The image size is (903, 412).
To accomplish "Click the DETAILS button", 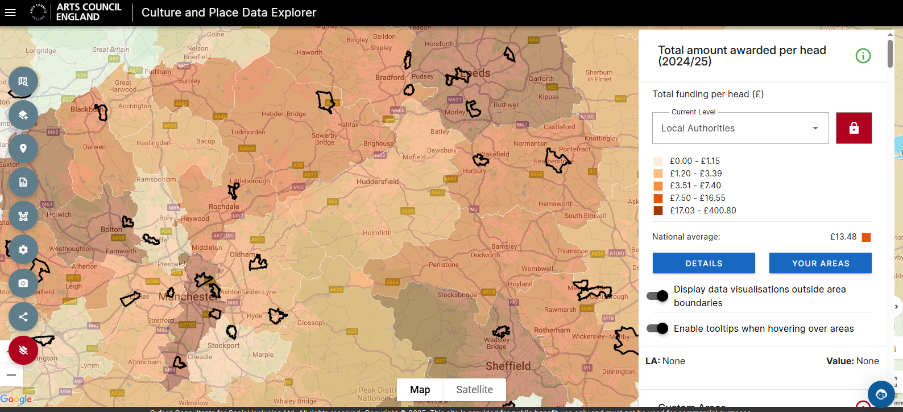I will [x=703, y=263].
